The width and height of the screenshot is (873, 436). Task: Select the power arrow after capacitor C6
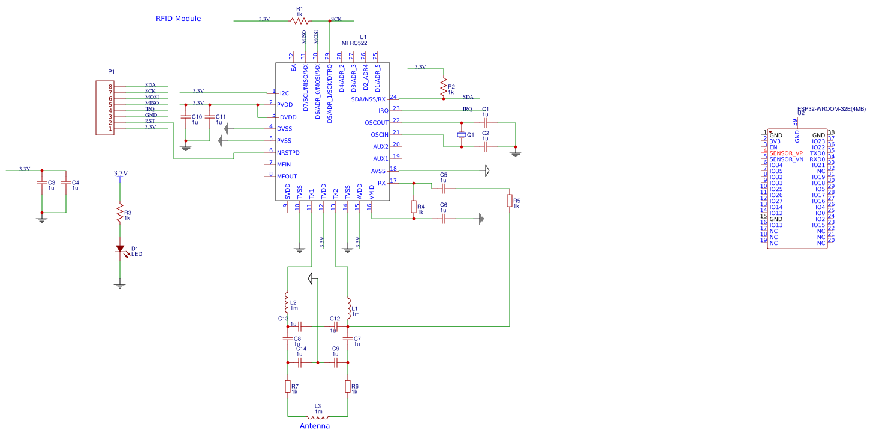coord(481,219)
